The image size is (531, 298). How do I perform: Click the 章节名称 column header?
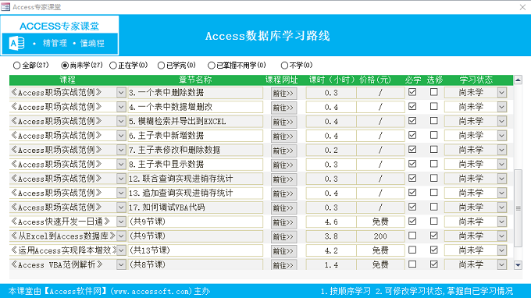coord(195,80)
